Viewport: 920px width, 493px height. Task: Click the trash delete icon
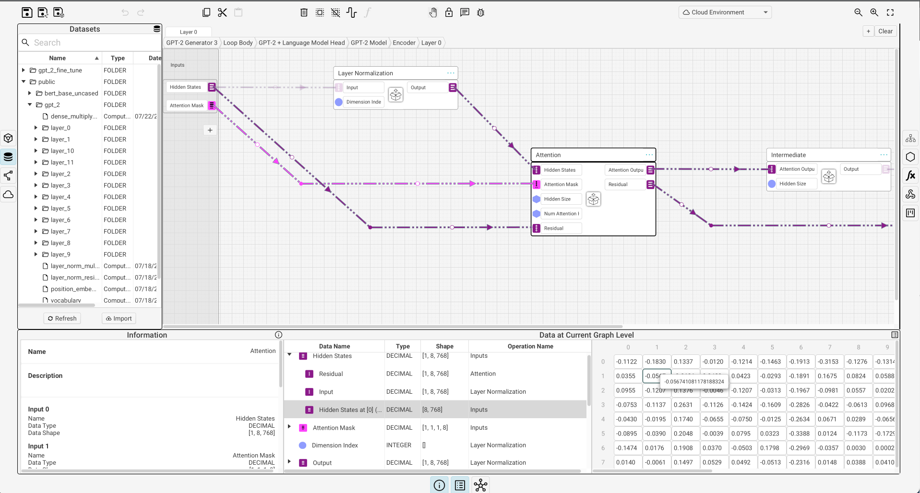click(x=304, y=12)
